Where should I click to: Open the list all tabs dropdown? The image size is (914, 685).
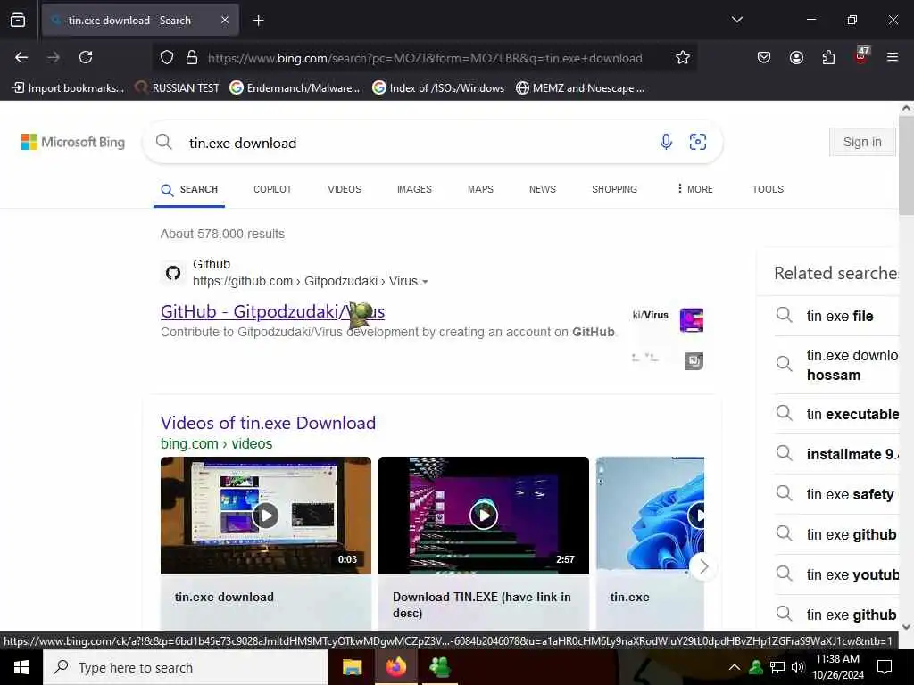click(736, 20)
